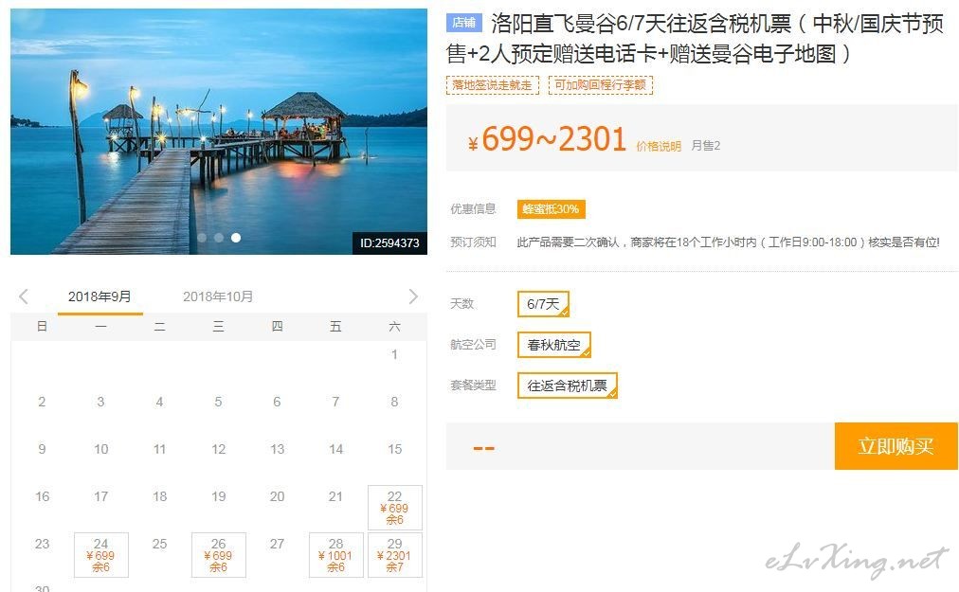Click the 落地签说走就走 tag

493,85
